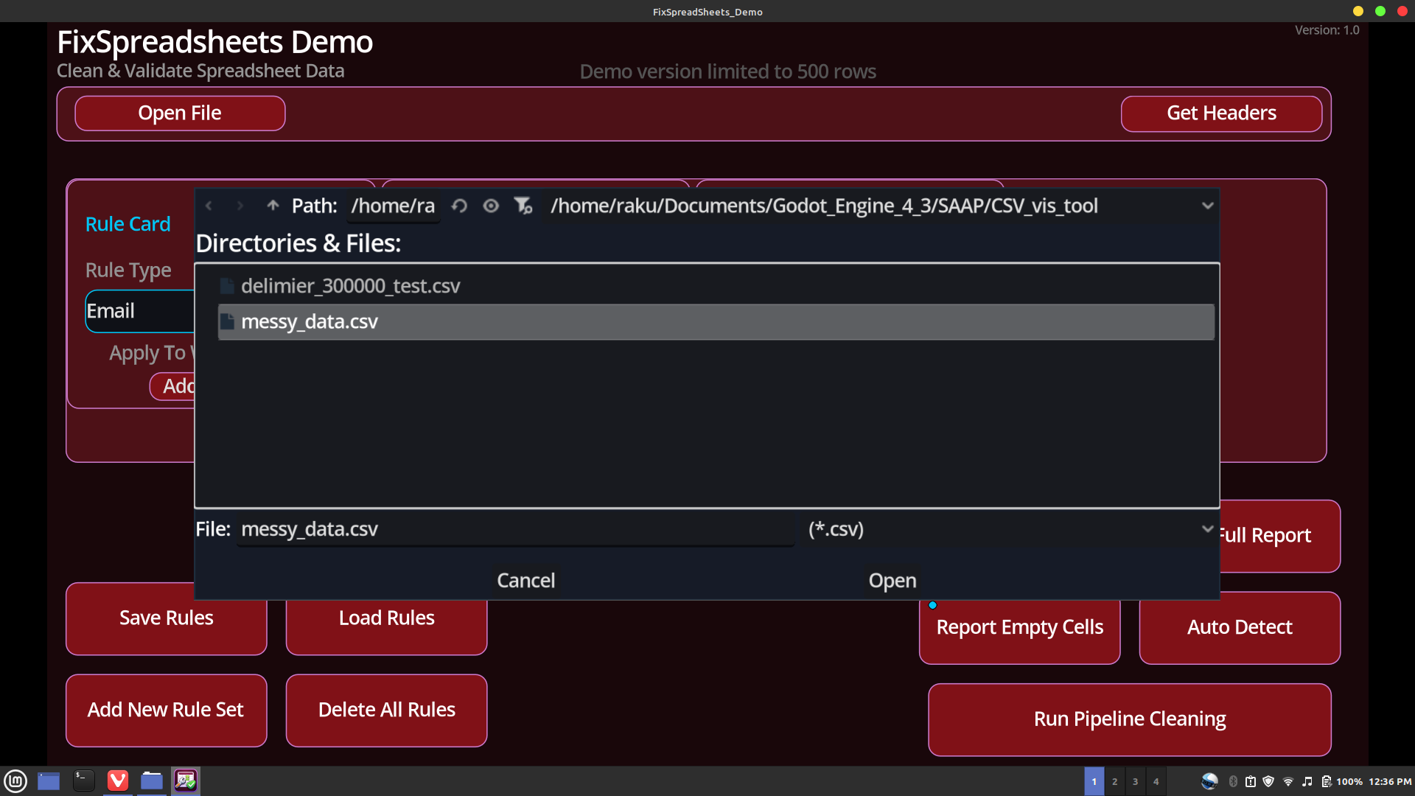Switch to workspace 3 in the panel
Viewport: 1415px width, 796px height.
pyautogui.click(x=1135, y=781)
